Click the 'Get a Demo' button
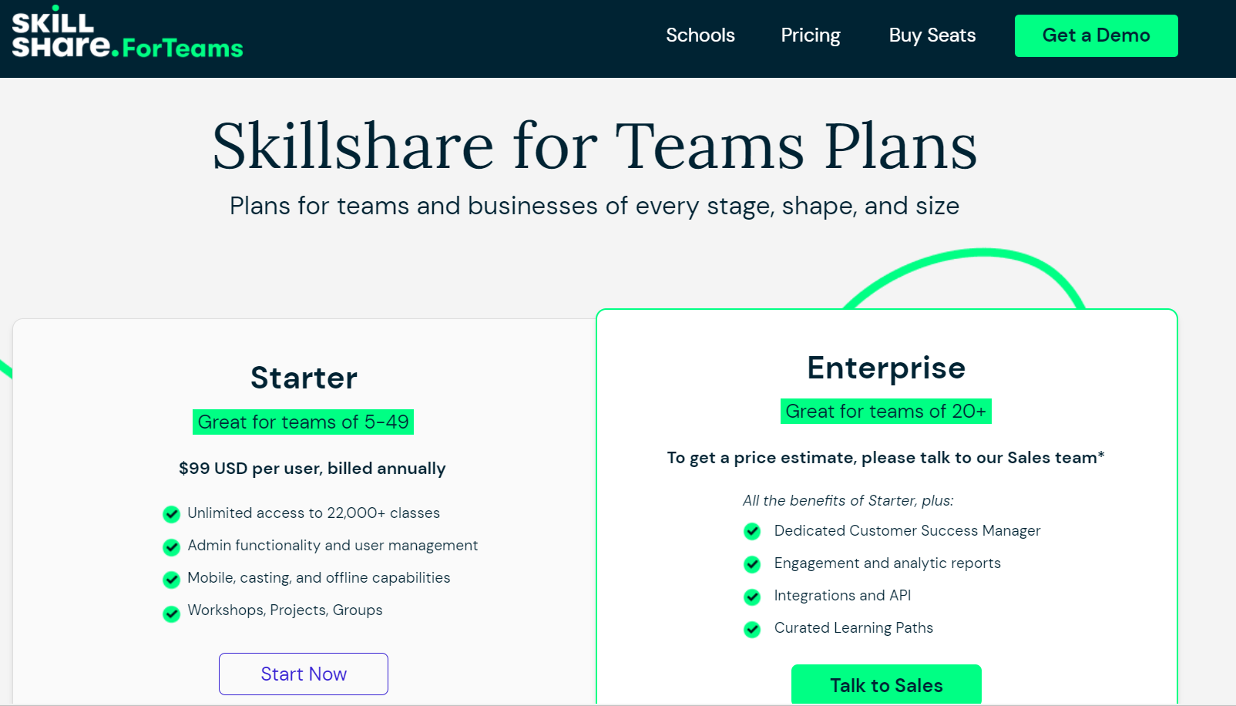This screenshot has width=1236, height=706. [1096, 35]
